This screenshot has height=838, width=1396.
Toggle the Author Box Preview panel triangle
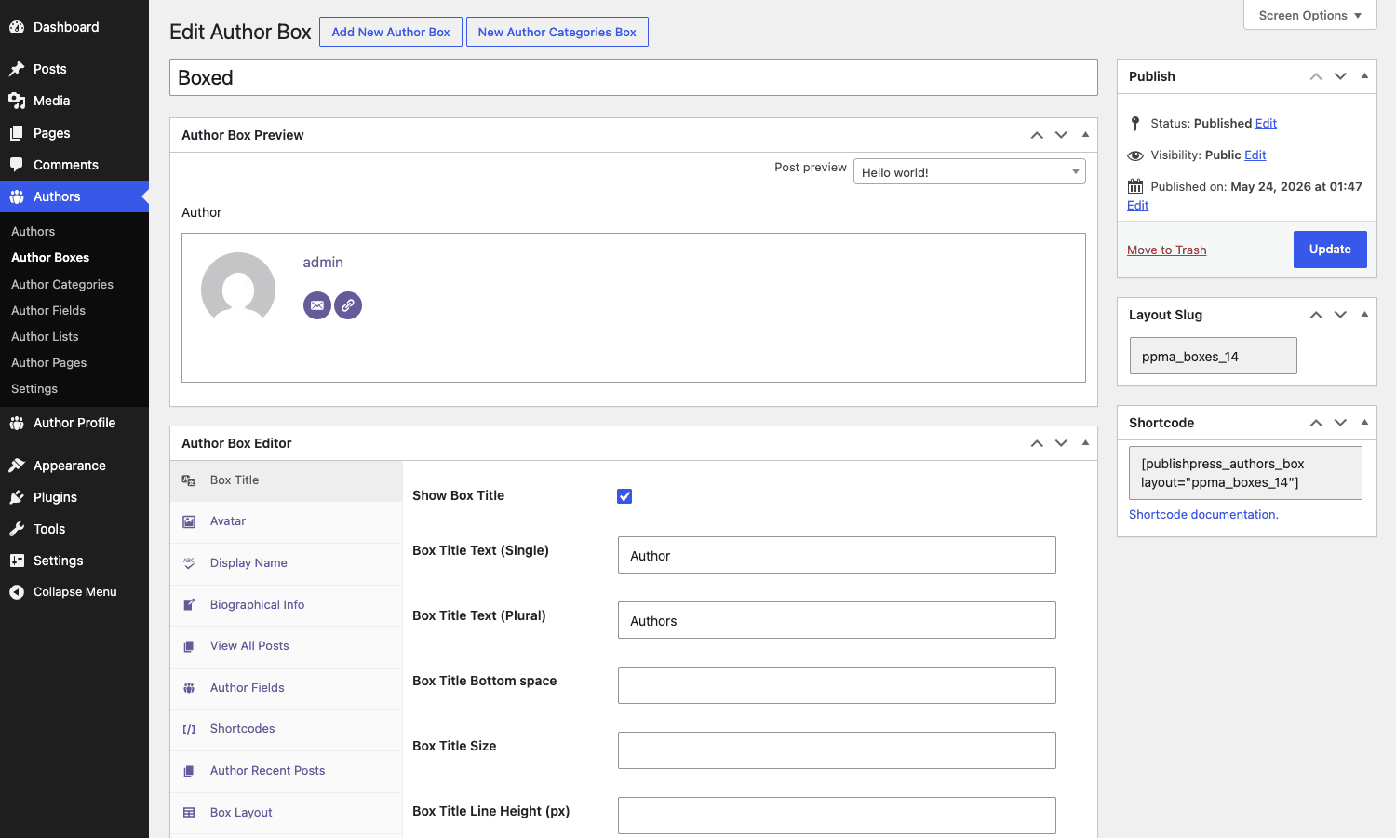click(x=1085, y=135)
